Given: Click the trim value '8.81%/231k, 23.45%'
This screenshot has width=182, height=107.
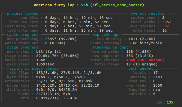Looking at the screenshot, I should pos(56,98).
